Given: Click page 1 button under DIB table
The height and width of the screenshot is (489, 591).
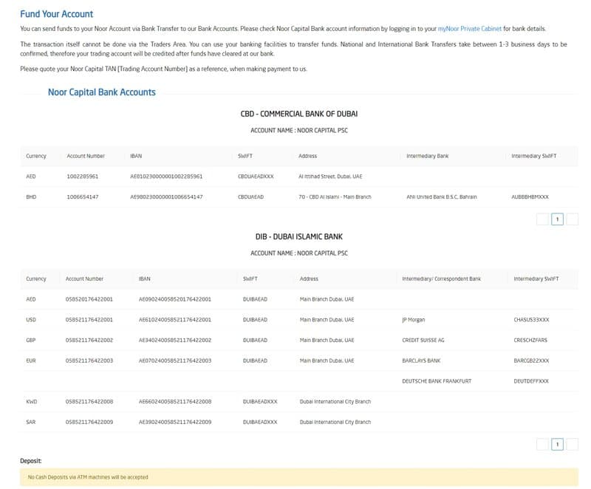Looking at the screenshot, I should pos(557,444).
